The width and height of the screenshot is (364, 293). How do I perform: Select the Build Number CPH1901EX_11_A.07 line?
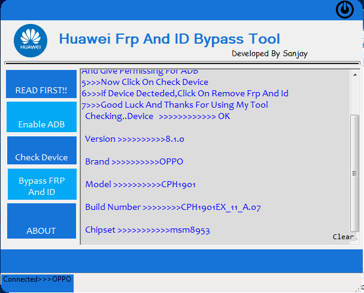pos(173,207)
